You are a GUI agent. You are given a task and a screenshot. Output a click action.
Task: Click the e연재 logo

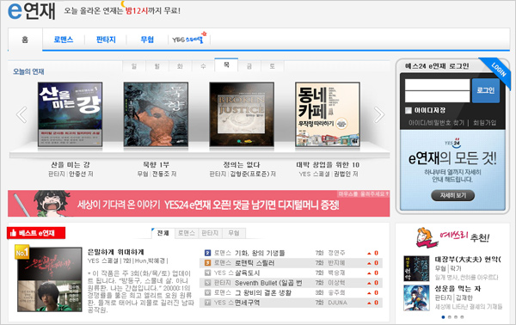pos(31,10)
